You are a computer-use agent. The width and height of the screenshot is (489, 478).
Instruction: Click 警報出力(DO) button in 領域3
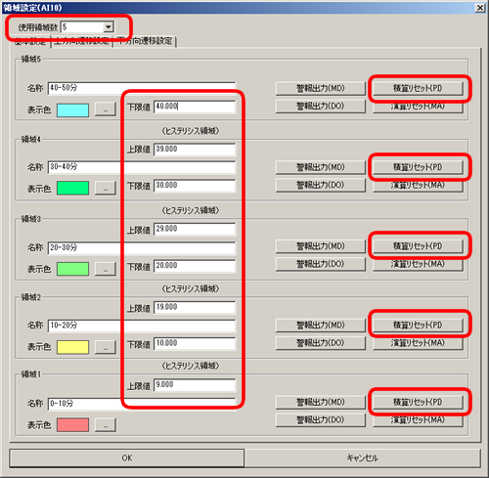(x=321, y=264)
